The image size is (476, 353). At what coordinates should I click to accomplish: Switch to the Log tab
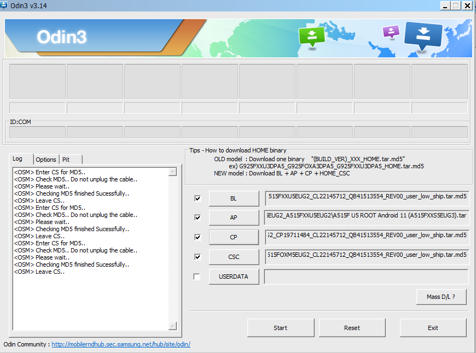[x=21, y=158]
